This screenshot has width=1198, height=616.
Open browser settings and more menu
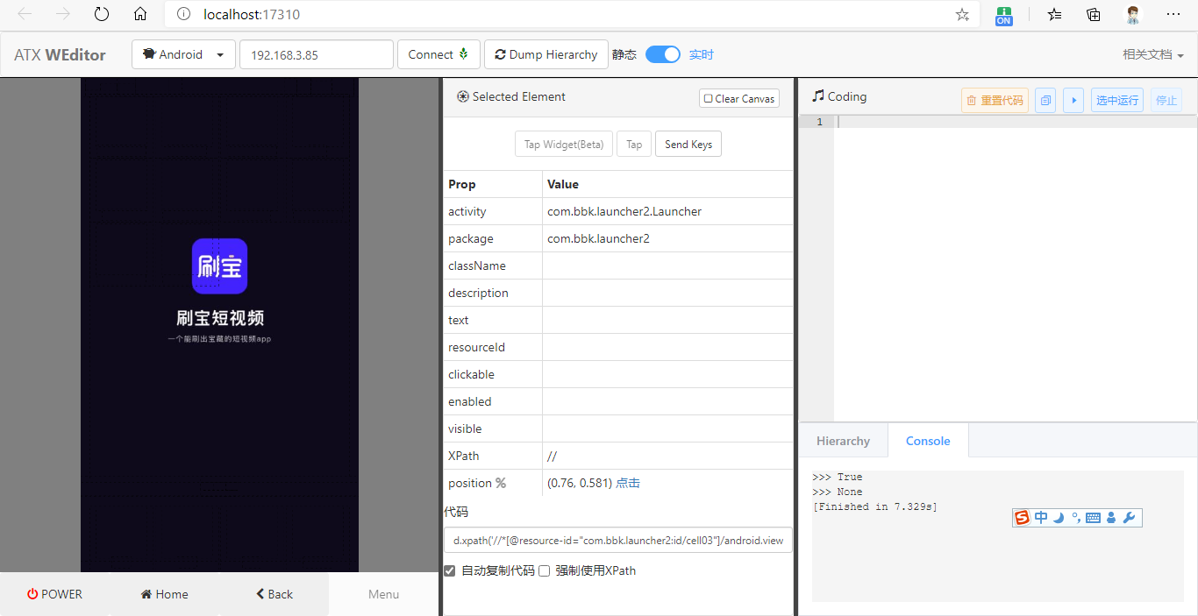[1173, 14]
